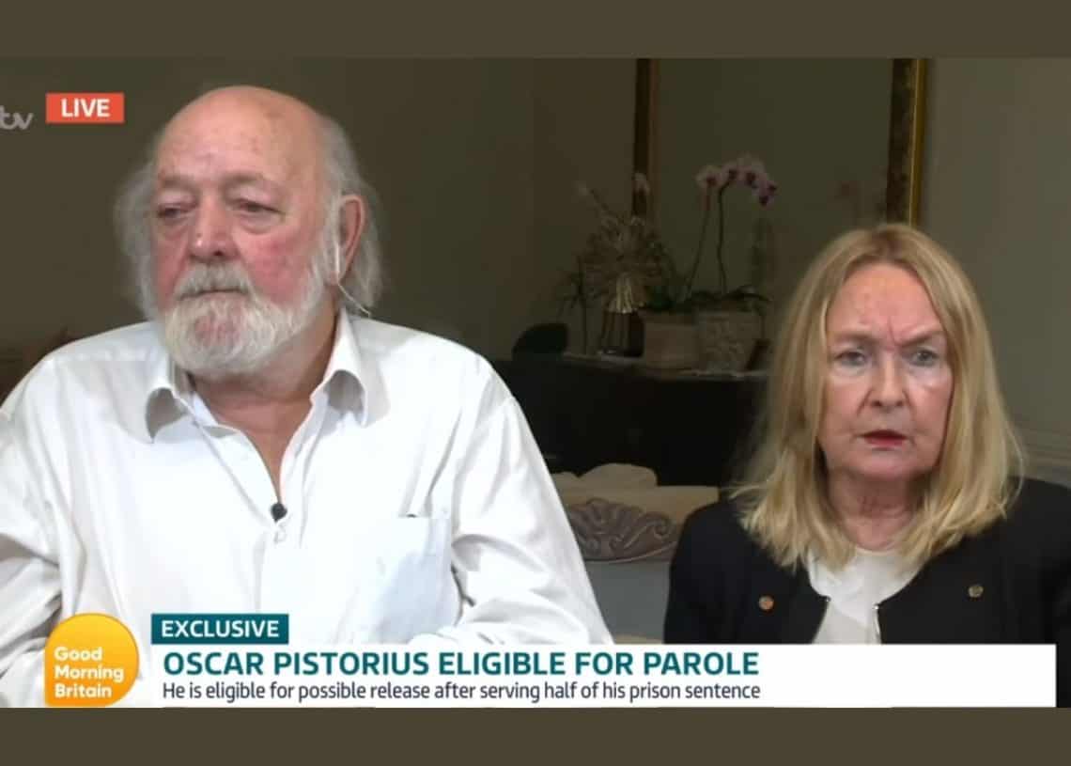Click the red LIVE badge

85,108
